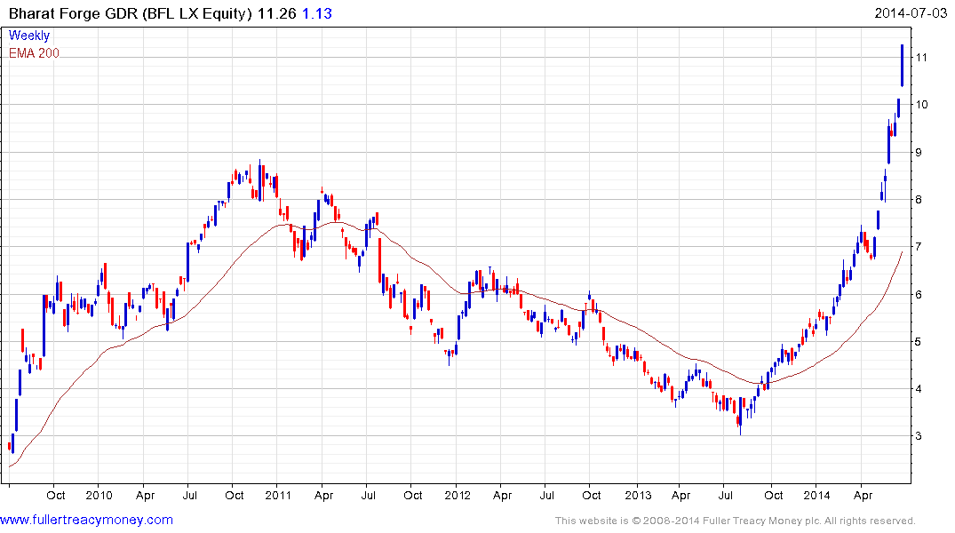The height and width of the screenshot is (533, 955).
Task: Click the y-axis price label 7
Action: click(919, 247)
